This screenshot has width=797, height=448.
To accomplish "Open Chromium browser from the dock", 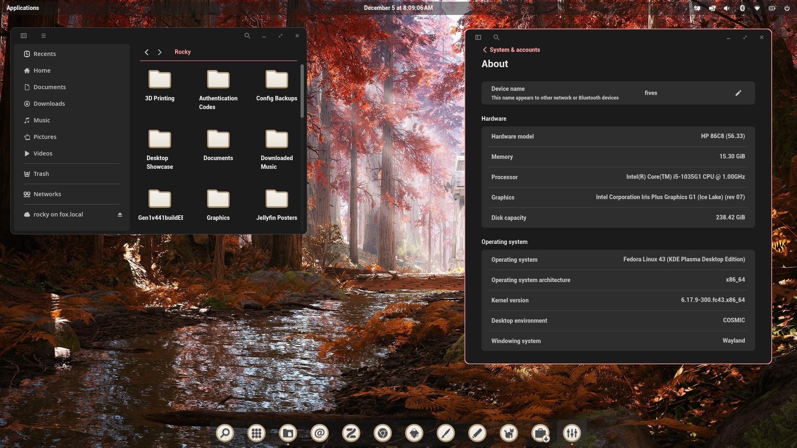I will click(x=382, y=433).
